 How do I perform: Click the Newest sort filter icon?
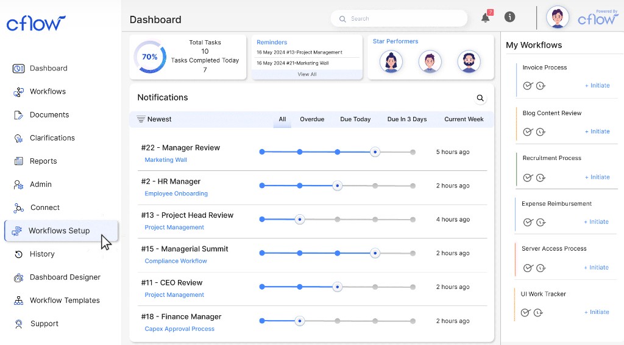pyautogui.click(x=141, y=119)
